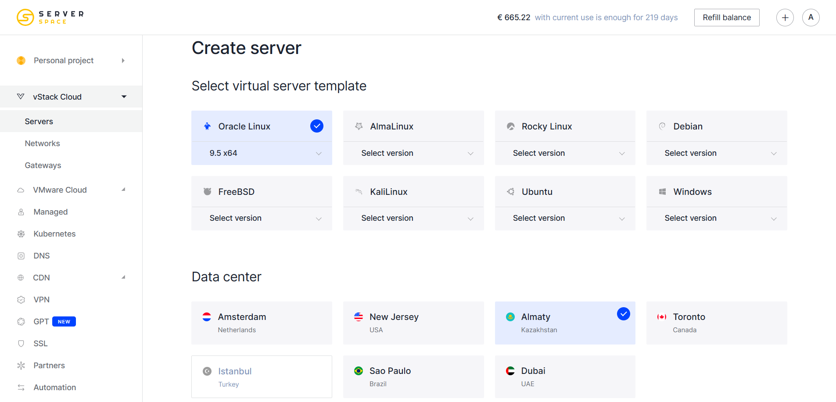Click the Netherlands flag icon
Image resolution: width=836 pixels, height=402 pixels.
tap(207, 317)
